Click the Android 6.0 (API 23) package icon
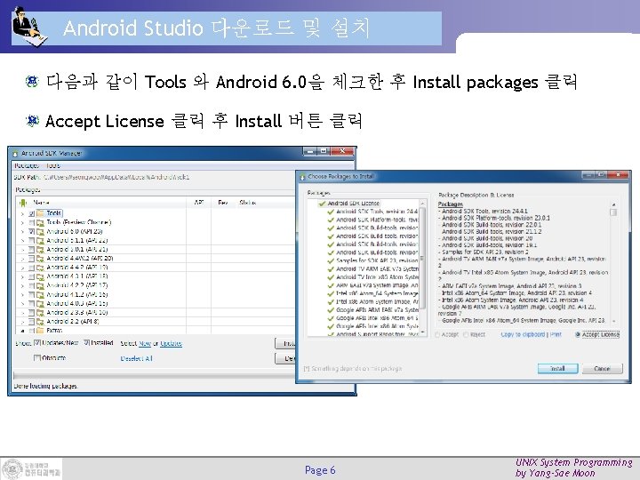 tap(40, 231)
